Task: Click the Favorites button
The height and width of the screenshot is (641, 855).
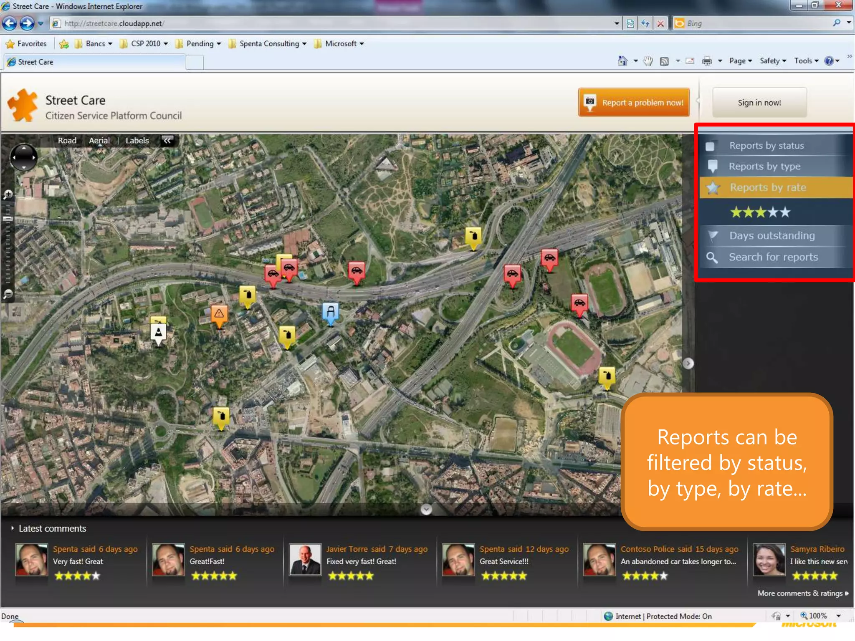Action: [x=26, y=44]
